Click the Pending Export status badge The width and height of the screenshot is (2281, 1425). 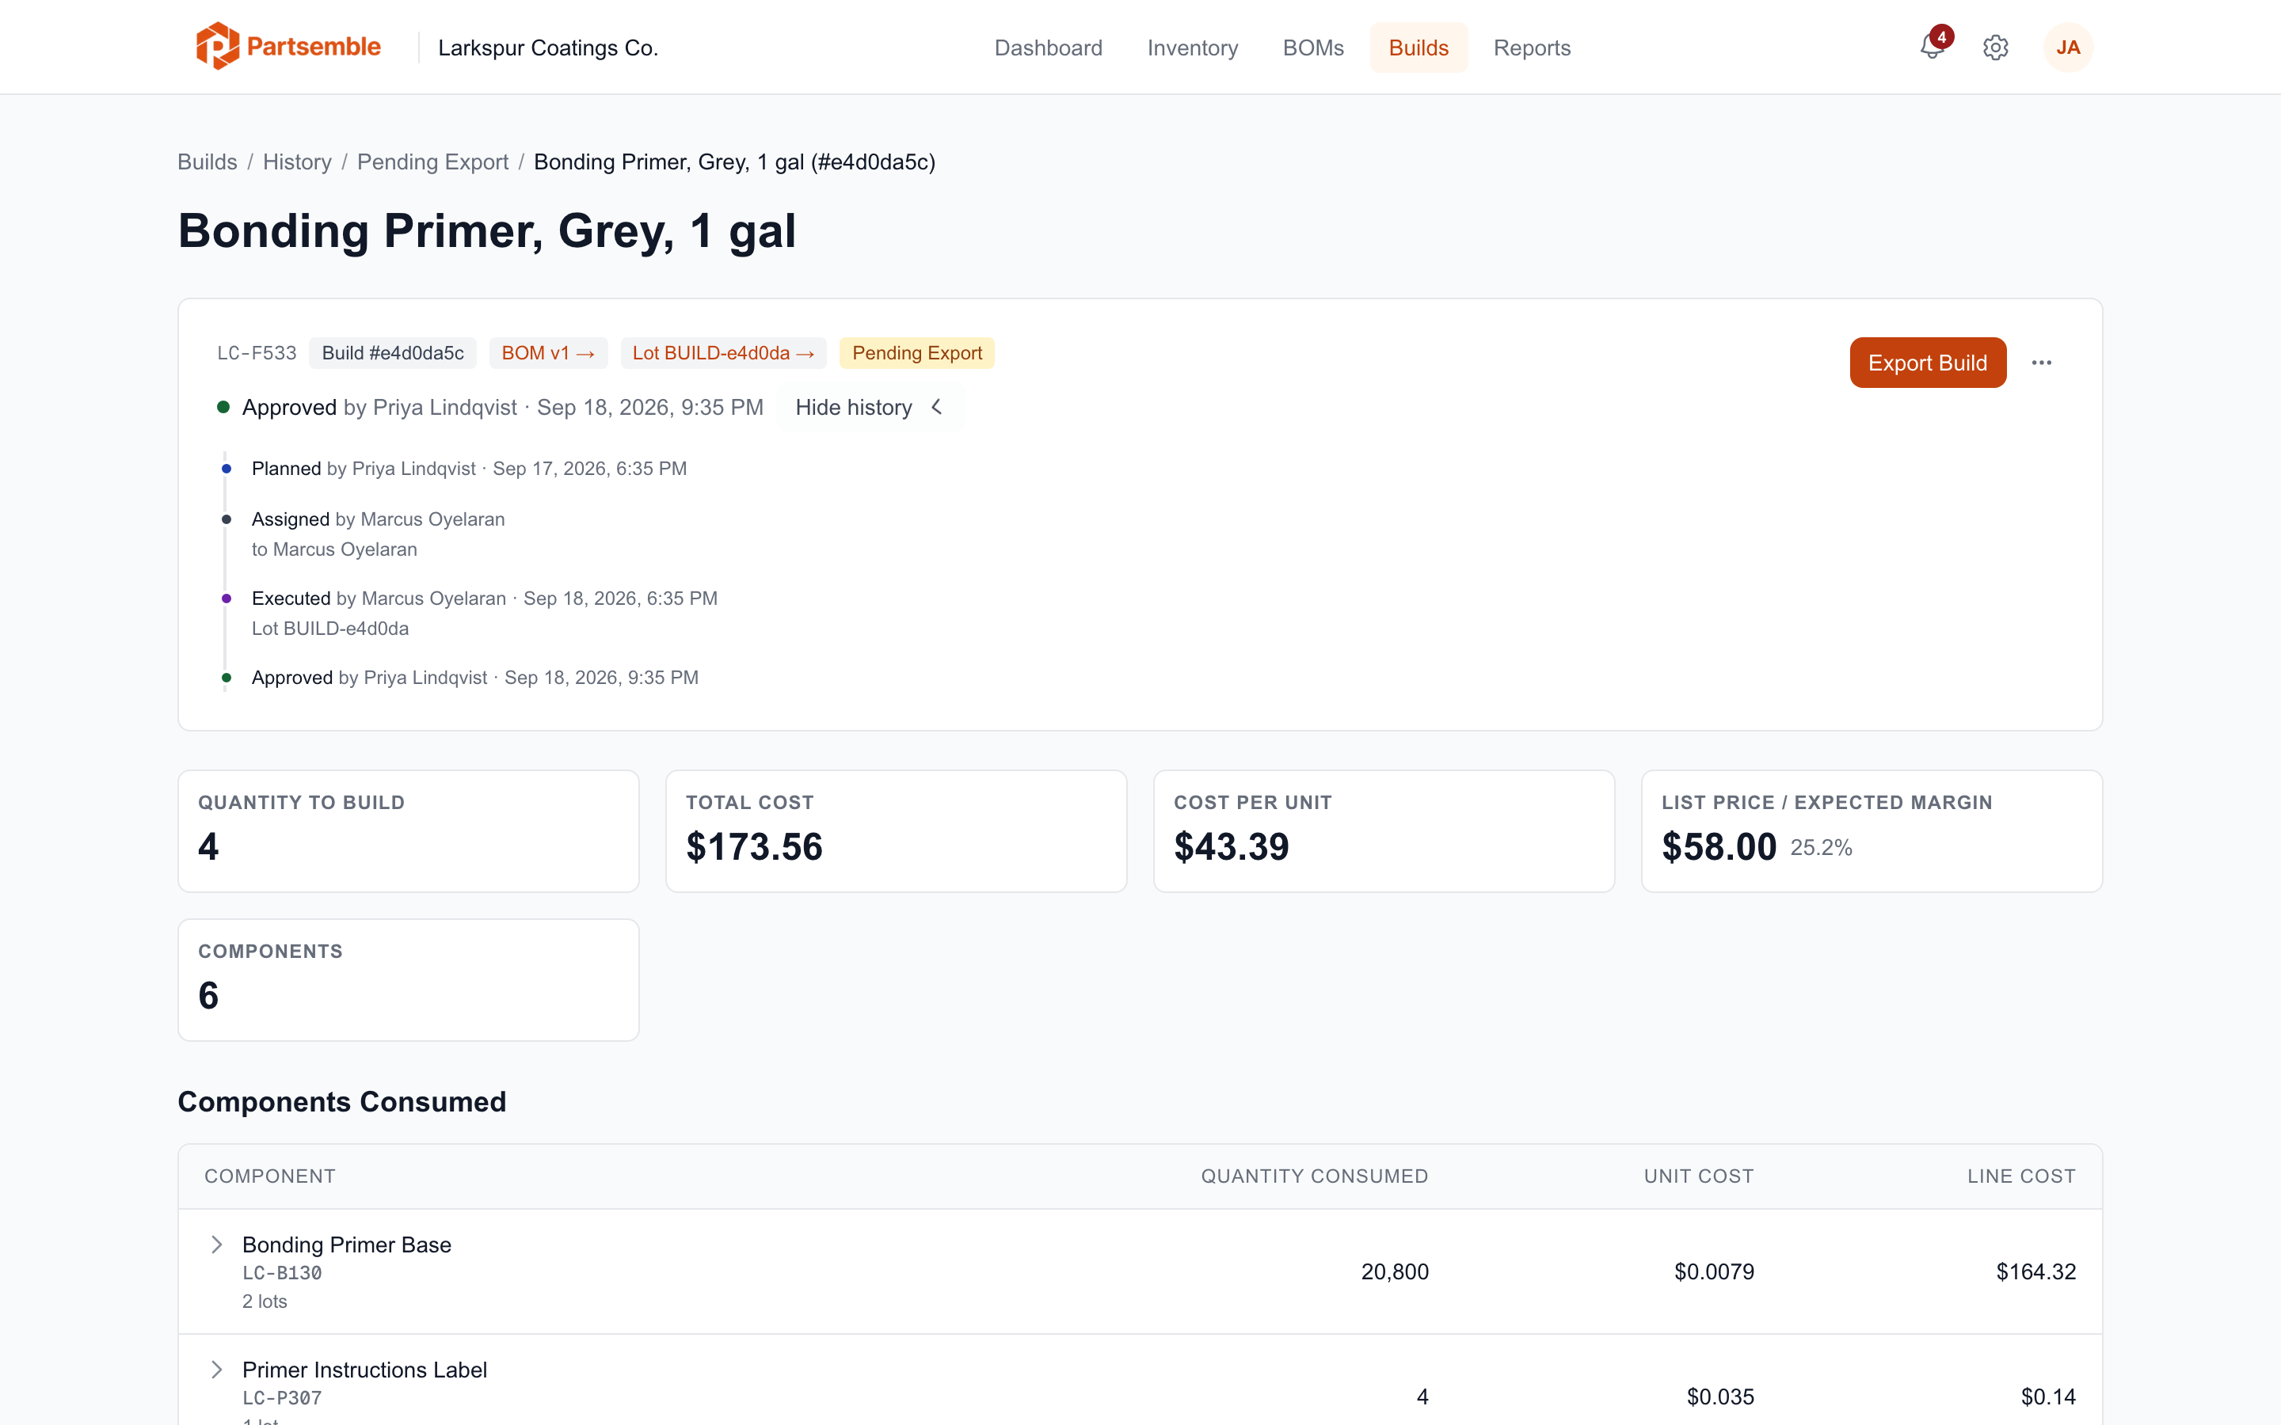[917, 352]
